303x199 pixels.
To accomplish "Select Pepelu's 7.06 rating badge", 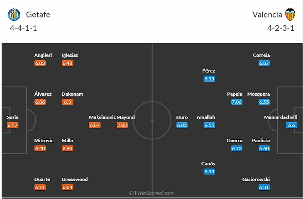I will click(x=237, y=102).
